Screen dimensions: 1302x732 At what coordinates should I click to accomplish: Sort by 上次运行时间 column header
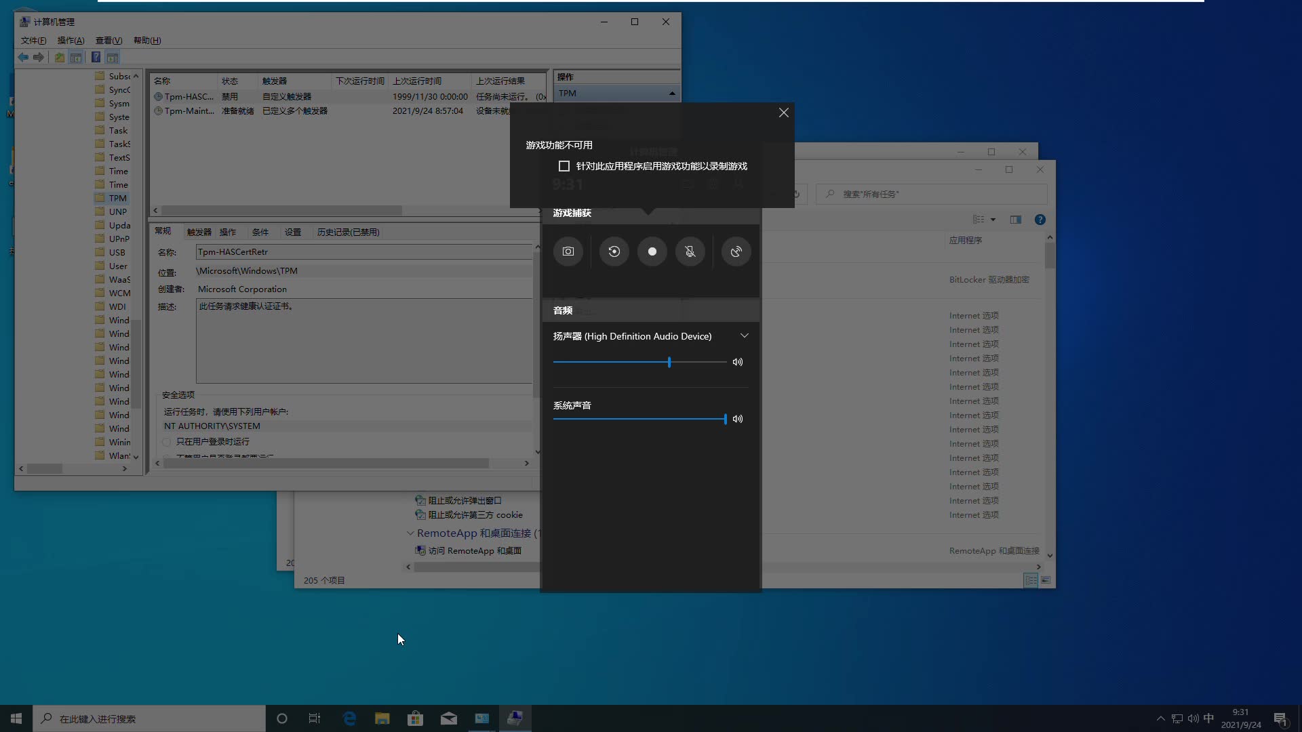point(431,81)
